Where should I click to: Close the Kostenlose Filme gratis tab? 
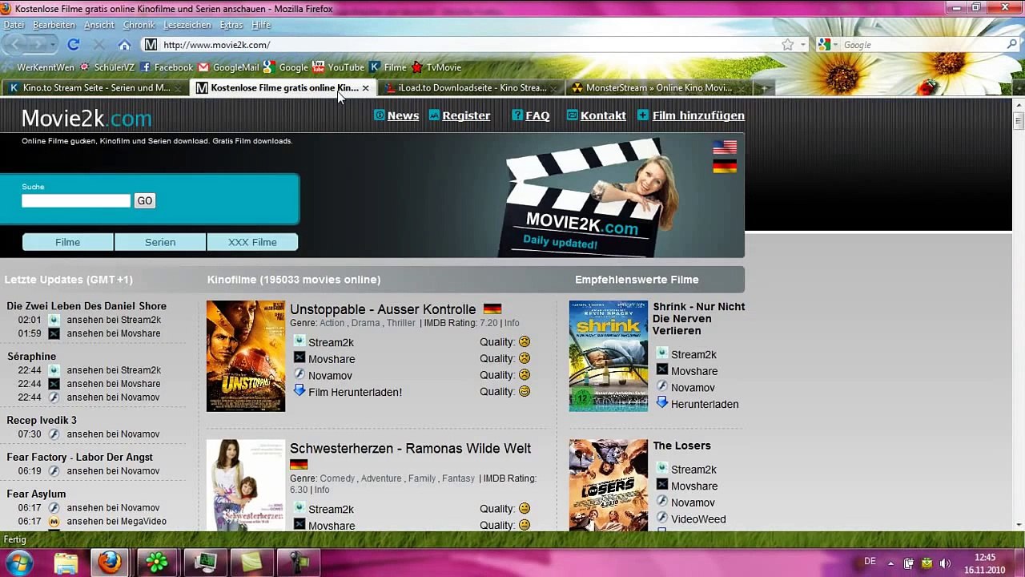point(365,88)
